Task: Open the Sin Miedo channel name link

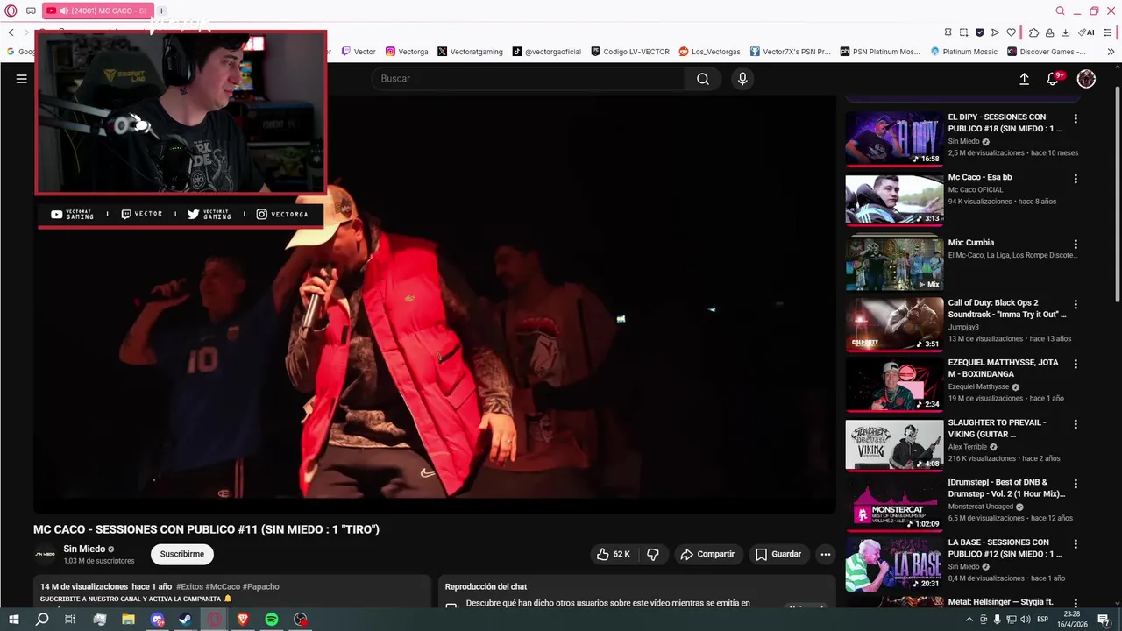Action: click(x=84, y=549)
